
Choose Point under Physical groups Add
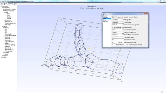(9, 14)
